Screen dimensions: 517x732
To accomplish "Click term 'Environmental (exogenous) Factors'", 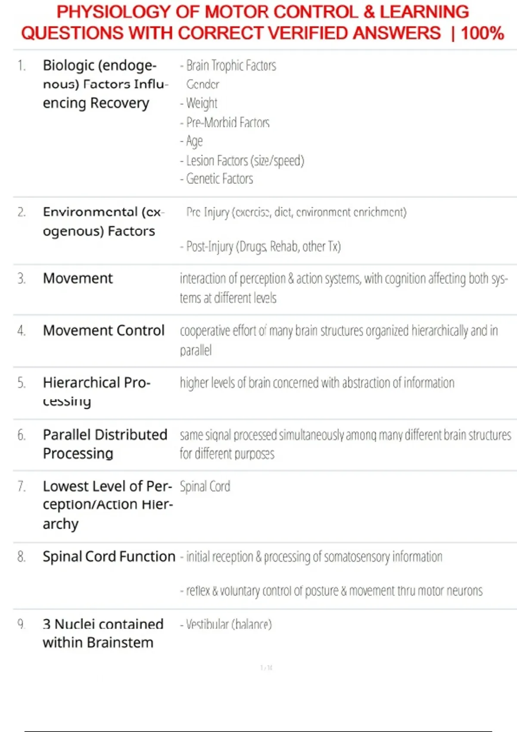I will [x=103, y=221].
